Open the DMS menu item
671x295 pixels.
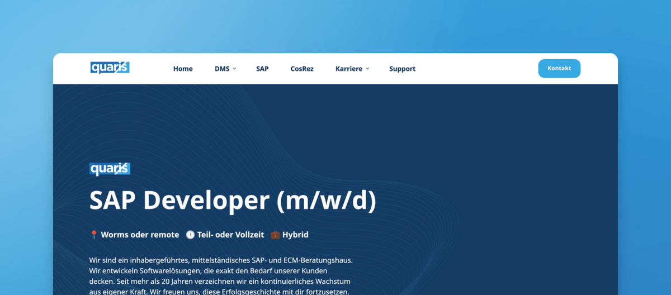coord(222,69)
